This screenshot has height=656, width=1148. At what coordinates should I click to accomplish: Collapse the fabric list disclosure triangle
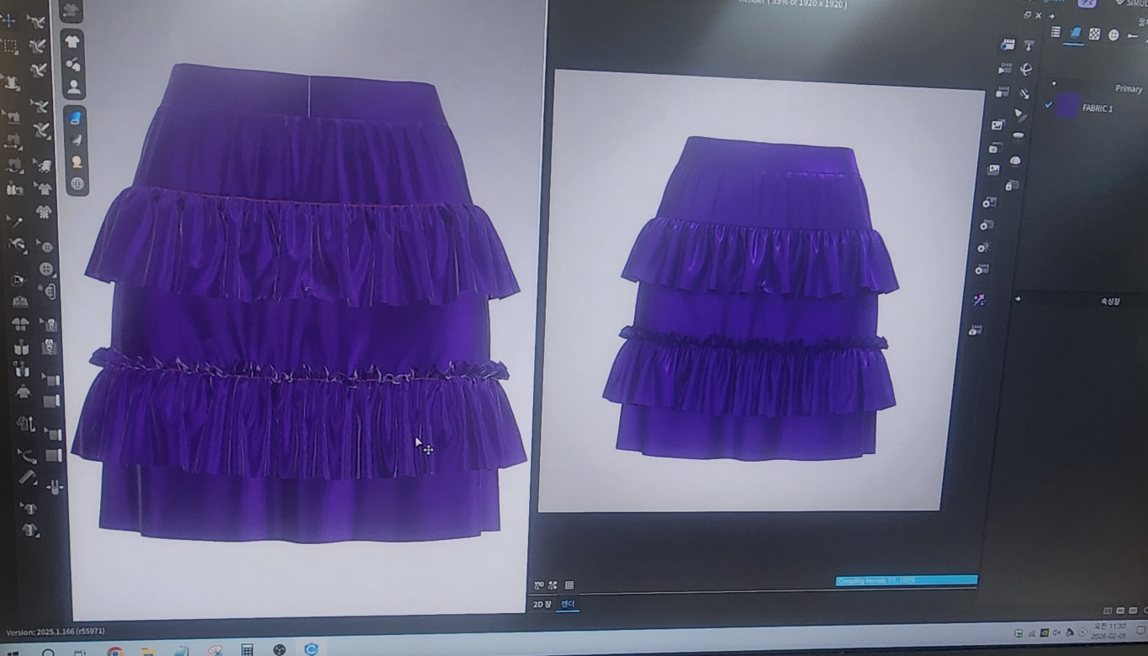[x=1053, y=84]
